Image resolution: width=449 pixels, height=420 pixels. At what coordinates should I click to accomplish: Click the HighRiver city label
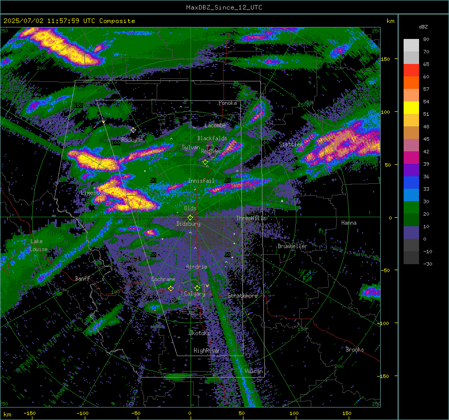207,351
